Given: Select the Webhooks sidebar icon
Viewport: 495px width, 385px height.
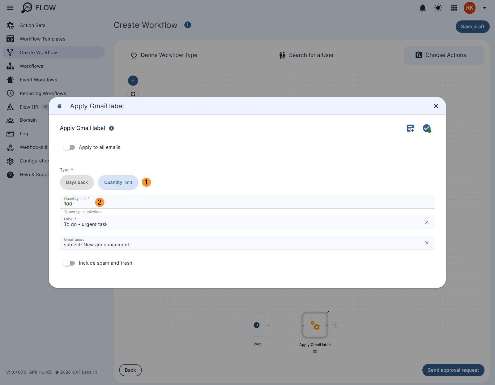Looking at the screenshot, I should pos(10,147).
